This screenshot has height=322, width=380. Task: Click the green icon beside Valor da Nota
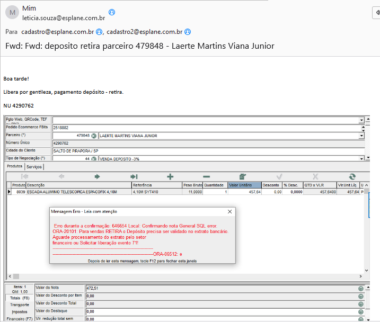point(360,289)
